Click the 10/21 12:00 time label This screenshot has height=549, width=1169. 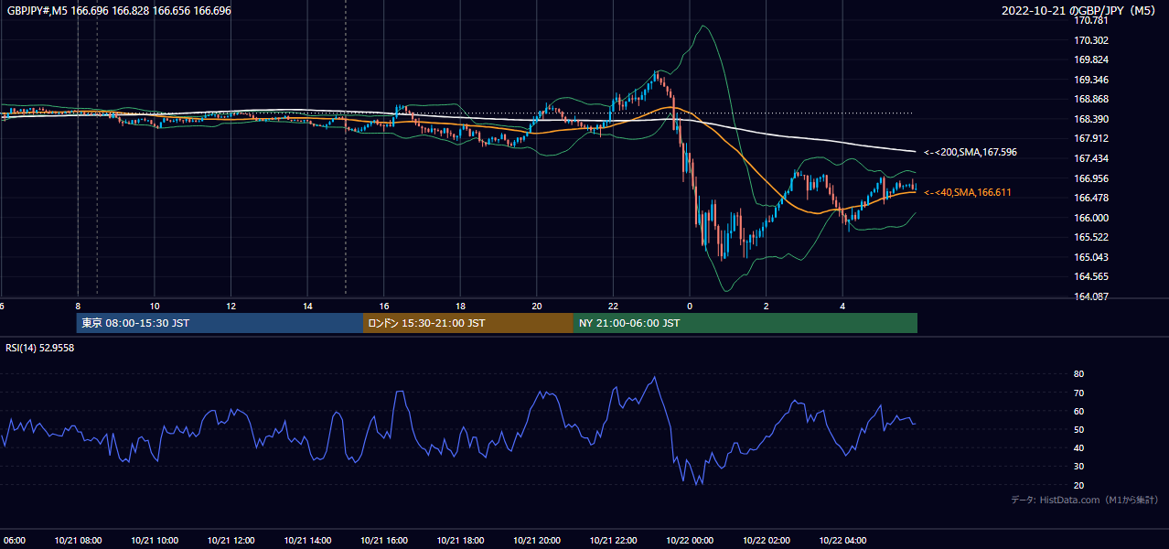(x=231, y=541)
